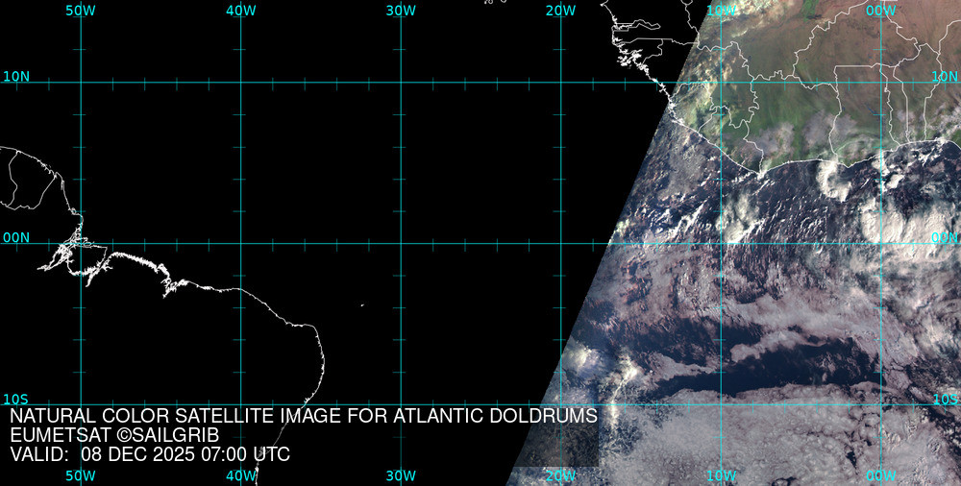Image resolution: width=961 pixels, height=486 pixels.
Task: Click the 00W label at bottom edge
Action: click(x=881, y=475)
